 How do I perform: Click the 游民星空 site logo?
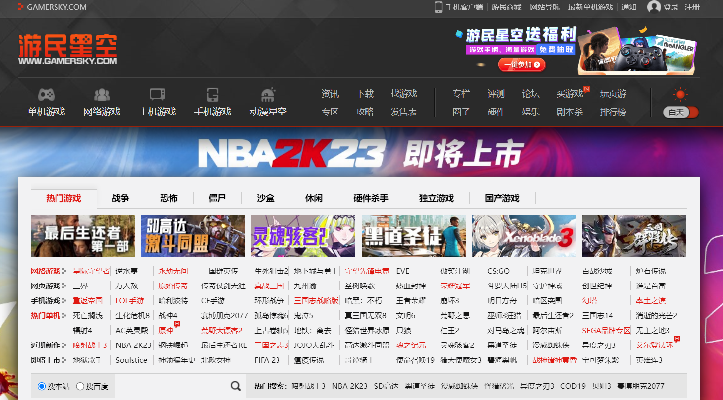click(68, 49)
